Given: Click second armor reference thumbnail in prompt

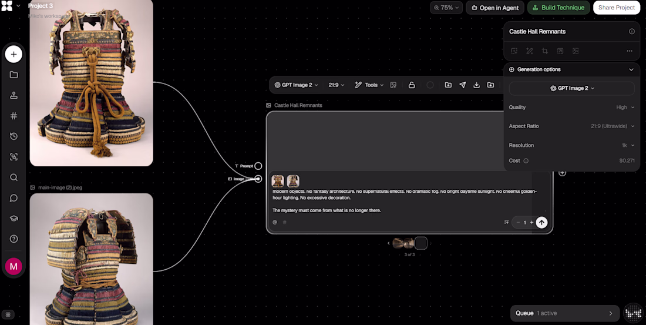Looking at the screenshot, I should tap(293, 181).
